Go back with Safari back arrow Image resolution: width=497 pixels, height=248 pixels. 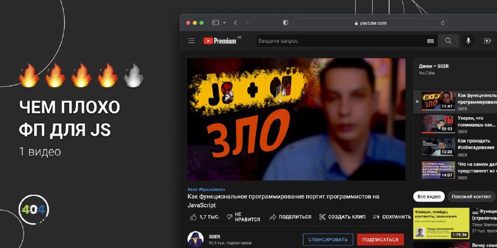(235, 23)
